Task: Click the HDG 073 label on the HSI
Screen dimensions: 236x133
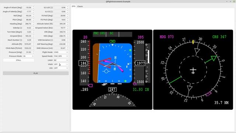Action: tap(167, 37)
